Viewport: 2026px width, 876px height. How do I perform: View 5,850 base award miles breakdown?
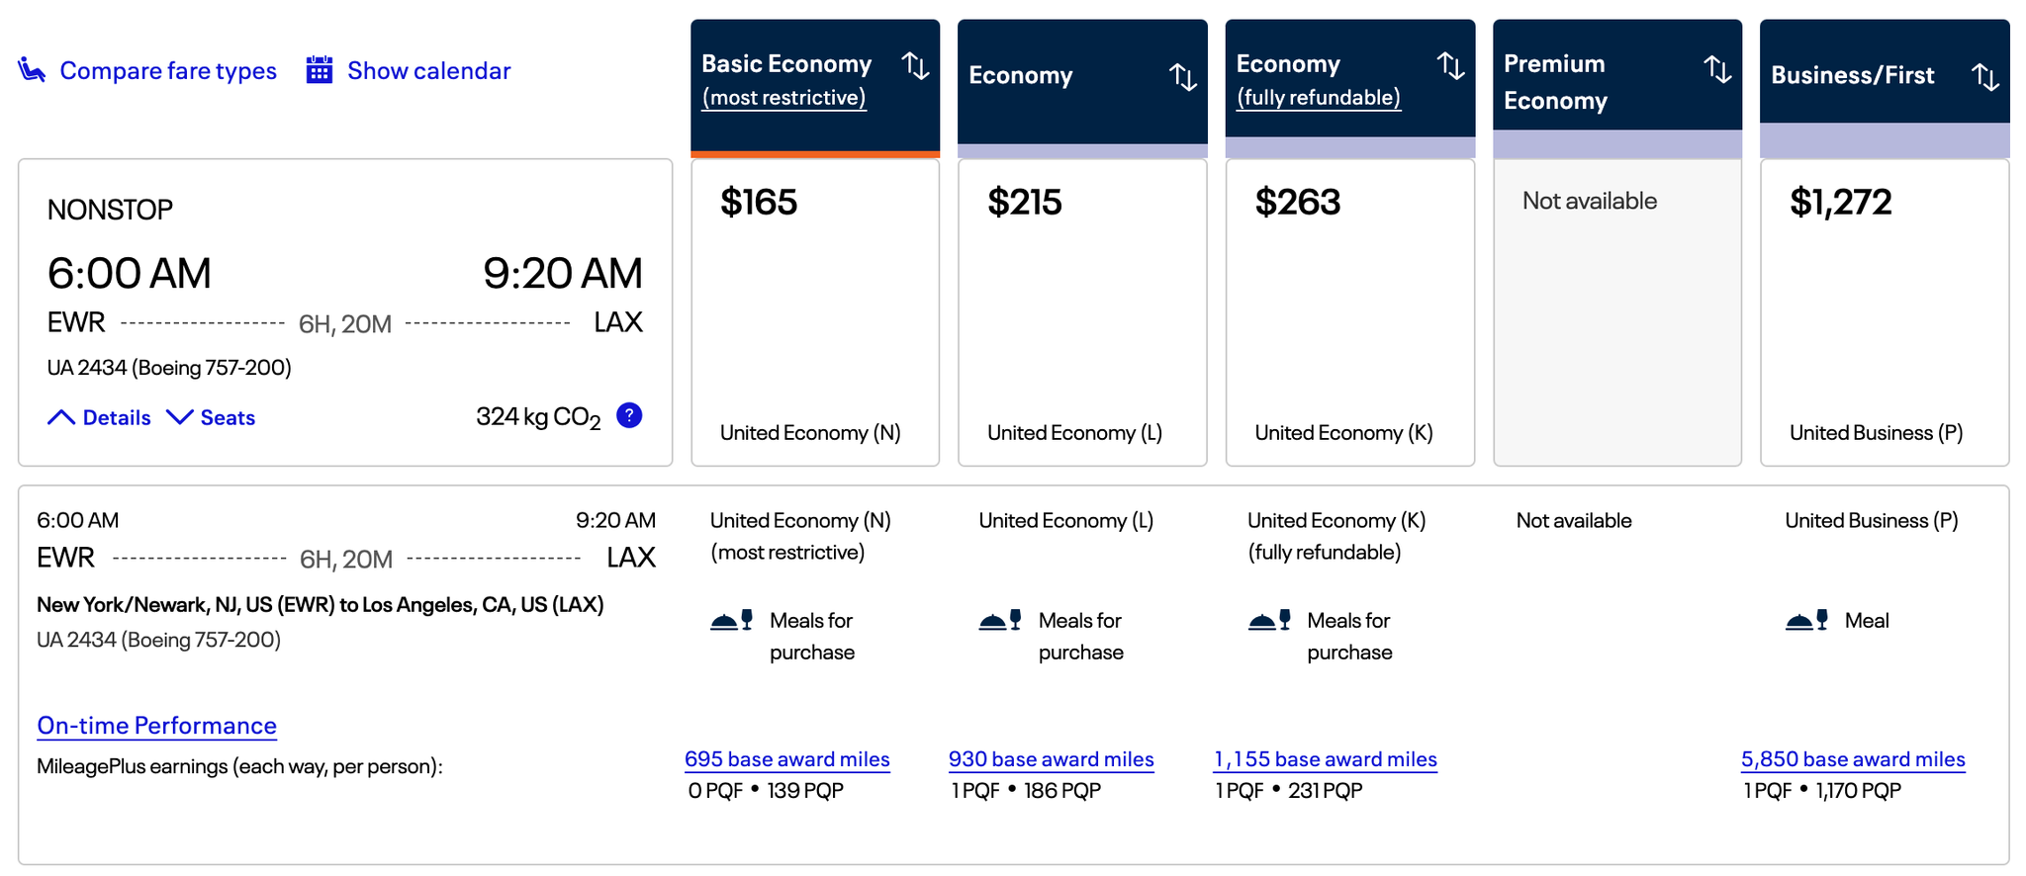1852,758
